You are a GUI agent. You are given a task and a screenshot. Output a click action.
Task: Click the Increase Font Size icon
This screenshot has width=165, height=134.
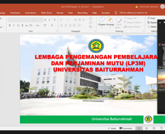[45, 20]
